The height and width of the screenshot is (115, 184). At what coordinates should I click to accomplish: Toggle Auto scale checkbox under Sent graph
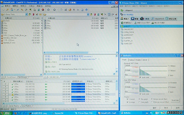click(140, 94)
